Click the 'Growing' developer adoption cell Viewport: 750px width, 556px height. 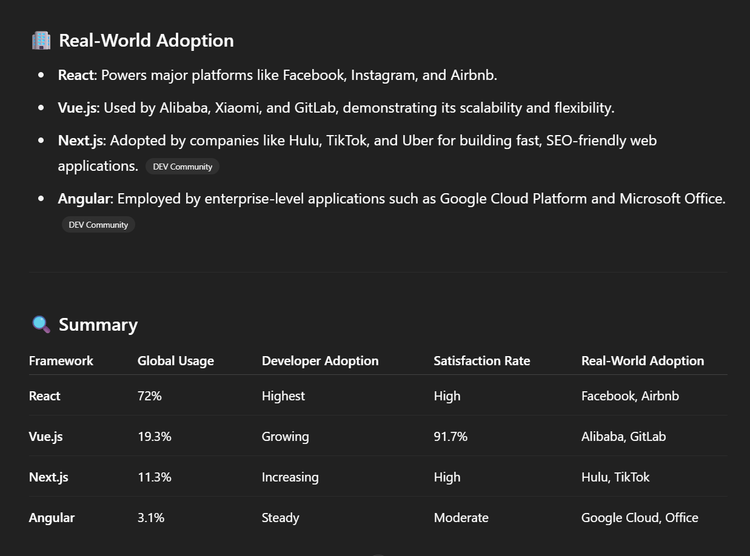coord(286,437)
